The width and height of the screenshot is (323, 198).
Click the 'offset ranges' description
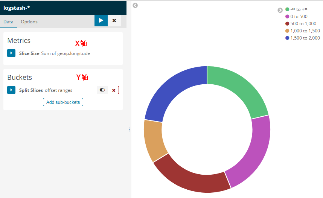coord(59,90)
